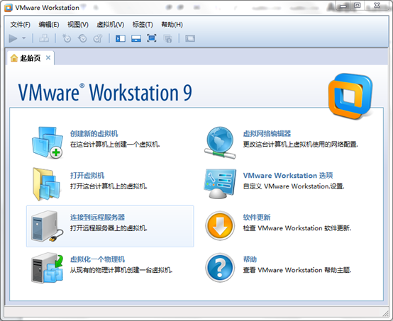The width and height of the screenshot is (393, 321).
Task: Click the orange download arrow update icon
Action: point(220,226)
